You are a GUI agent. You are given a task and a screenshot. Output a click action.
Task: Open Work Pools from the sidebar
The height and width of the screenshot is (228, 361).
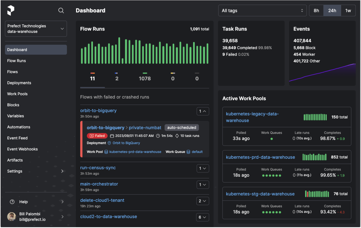17,94
